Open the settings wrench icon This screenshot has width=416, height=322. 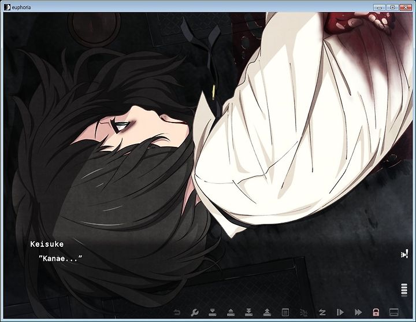(x=195, y=312)
